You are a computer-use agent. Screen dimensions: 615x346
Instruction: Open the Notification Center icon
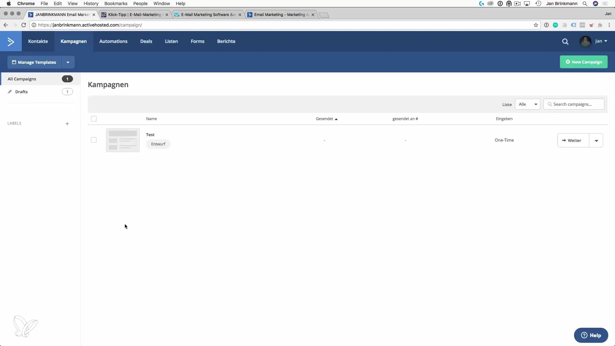click(605, 4)
